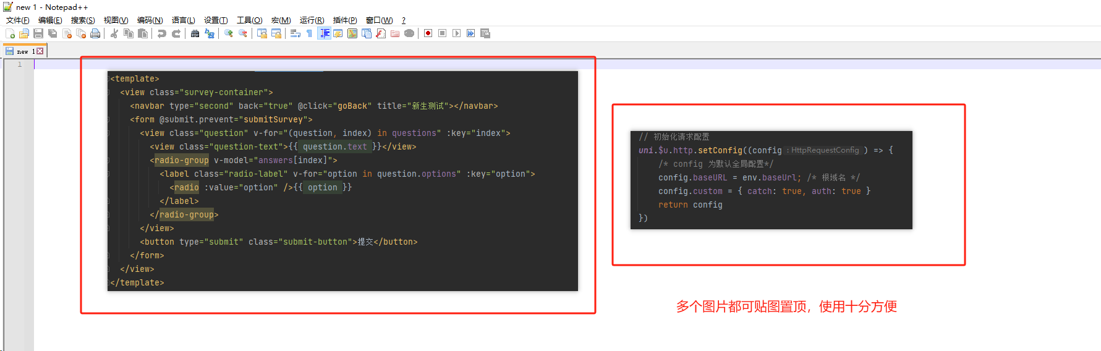Cut selection with the scissors icon
The width and height of the screenshot is (1101, 351).
tap(114, 33)
